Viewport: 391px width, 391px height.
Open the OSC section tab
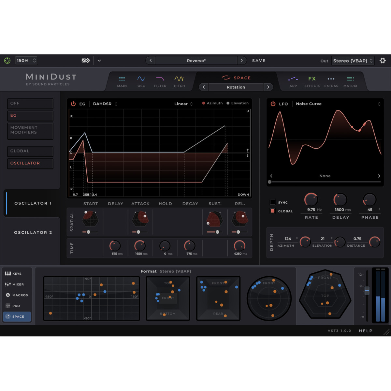point(141,81)
